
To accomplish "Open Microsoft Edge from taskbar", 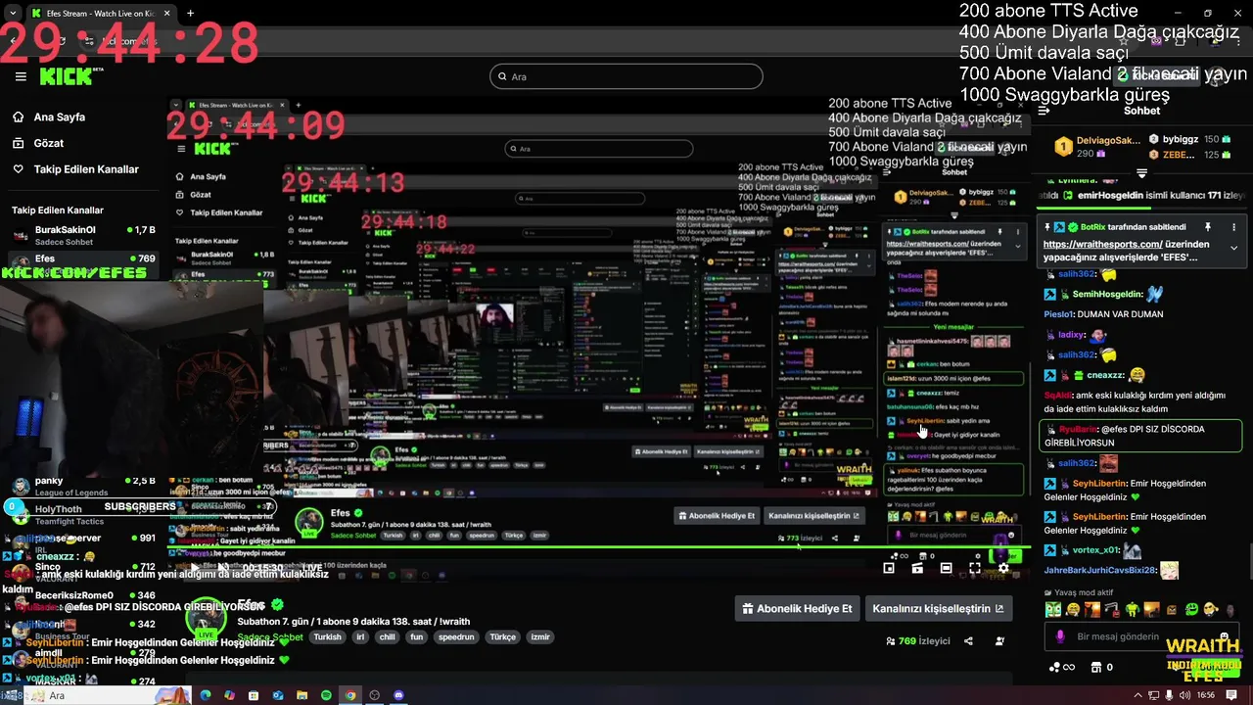I will [x=206, y=695].
